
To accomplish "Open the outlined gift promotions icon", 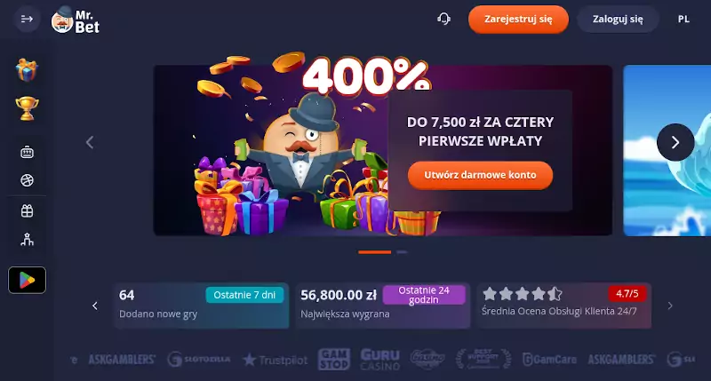I will [27, 210].
